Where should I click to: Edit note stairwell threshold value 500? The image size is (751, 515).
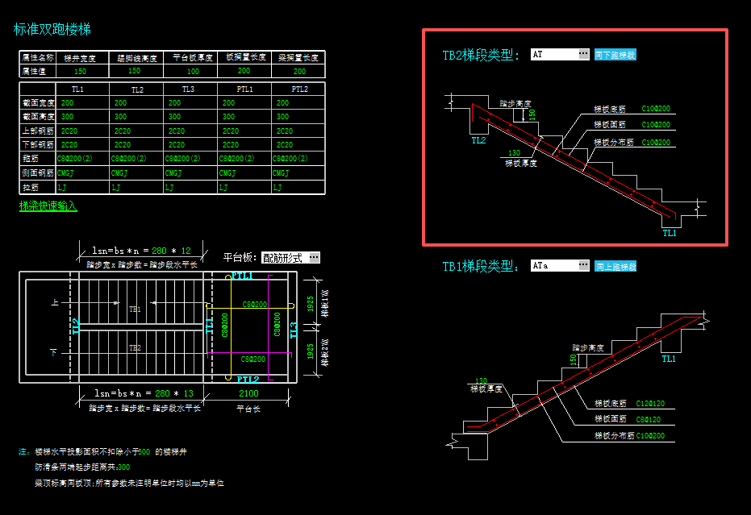tap(144, 452)
